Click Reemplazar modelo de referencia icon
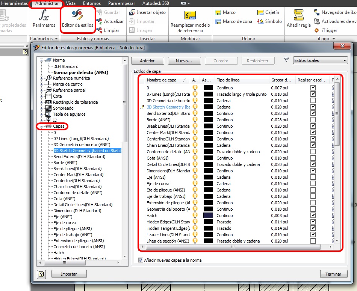The width and height of the screenshot is (357, 291). pyautogui.click(x=190, y=16)
